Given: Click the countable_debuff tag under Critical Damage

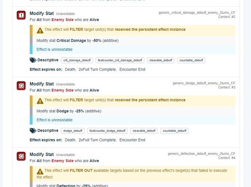Looking at the screenshot, I should coord(191,61).
